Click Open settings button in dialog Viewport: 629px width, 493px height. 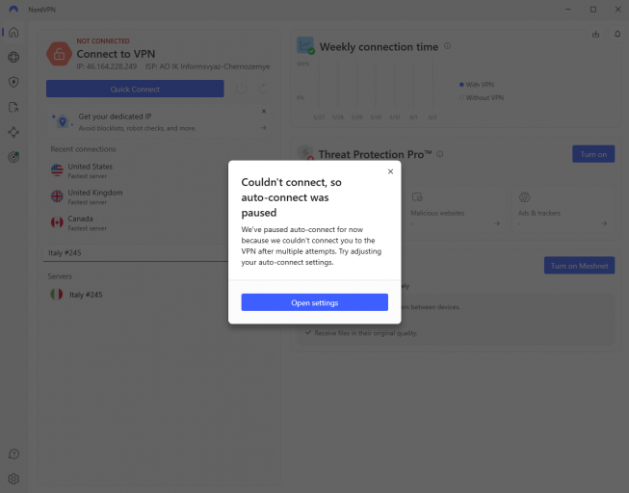[x=314, y=302]
